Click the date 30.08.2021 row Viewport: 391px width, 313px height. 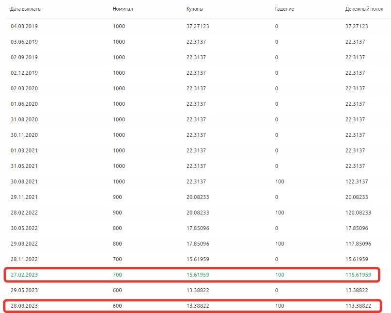[24, 181]
